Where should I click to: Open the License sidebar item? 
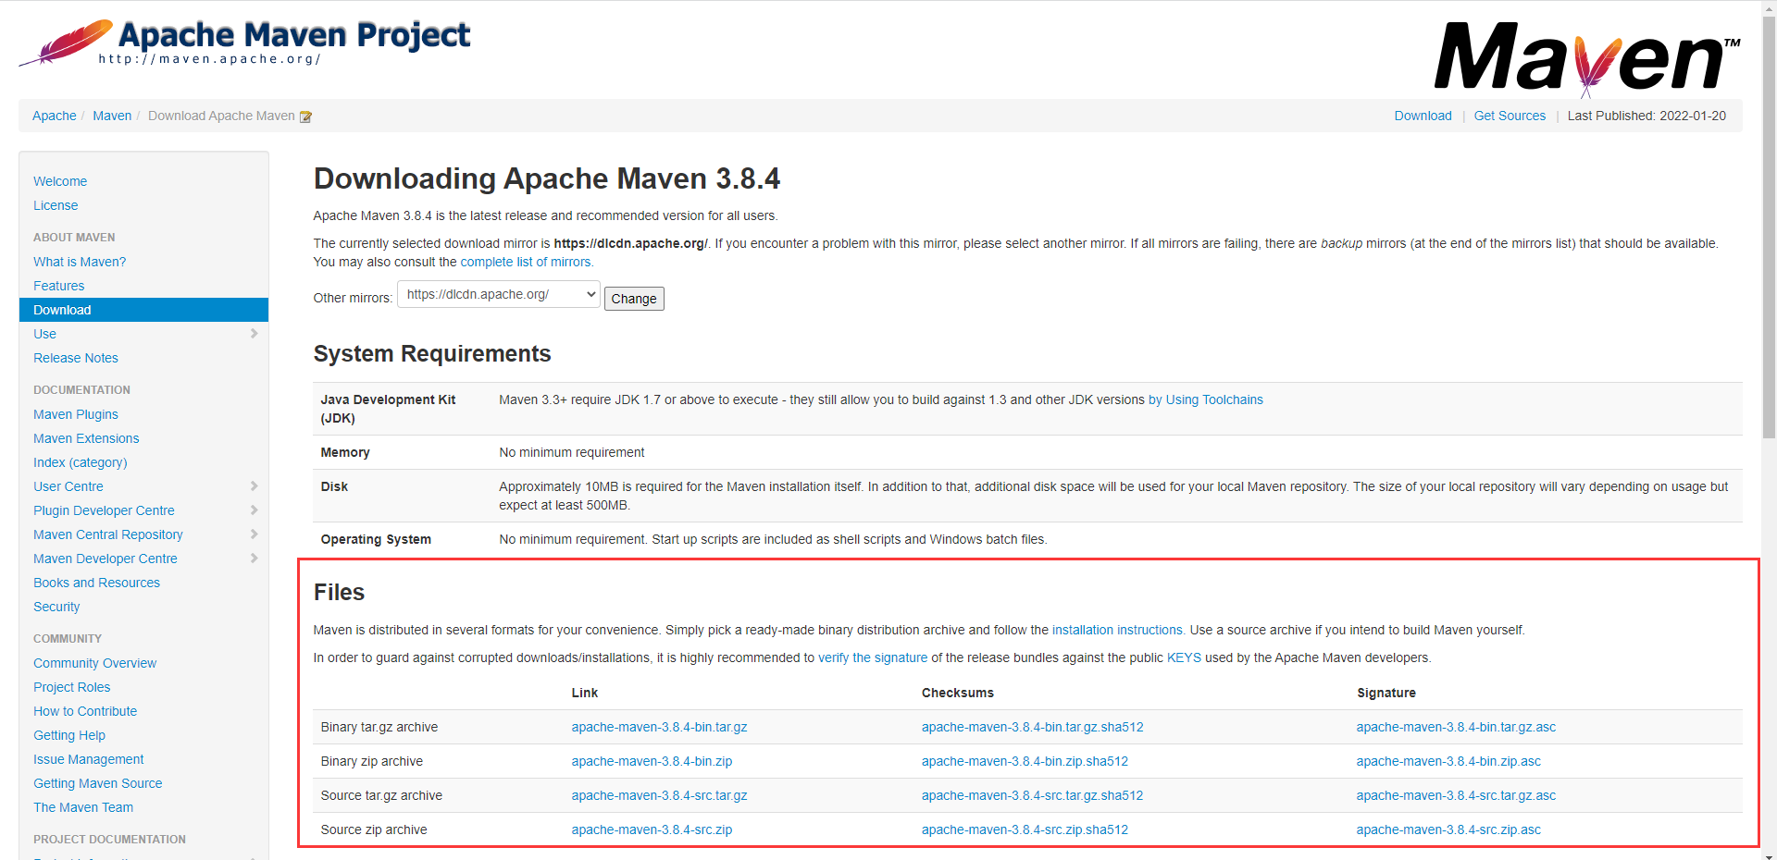tap(56, 205)
